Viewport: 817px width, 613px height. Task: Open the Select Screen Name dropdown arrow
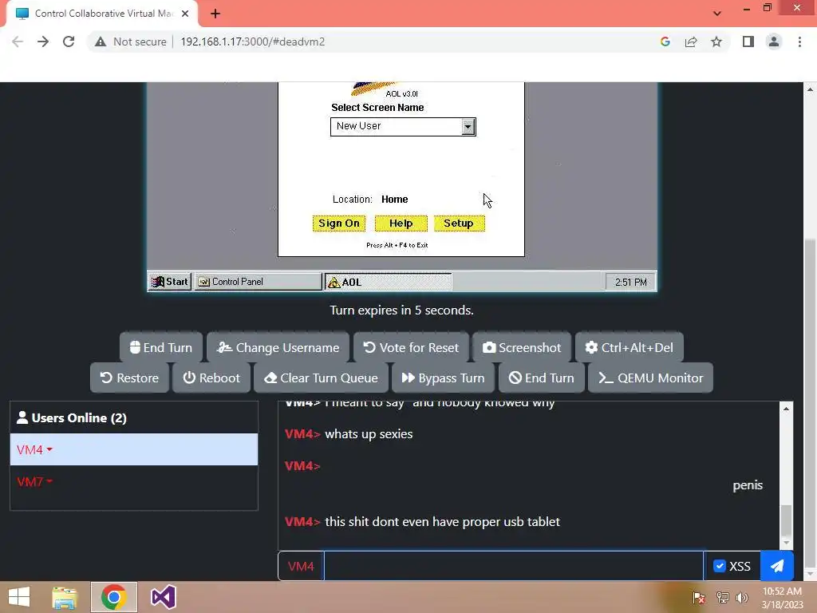[468, 127]
